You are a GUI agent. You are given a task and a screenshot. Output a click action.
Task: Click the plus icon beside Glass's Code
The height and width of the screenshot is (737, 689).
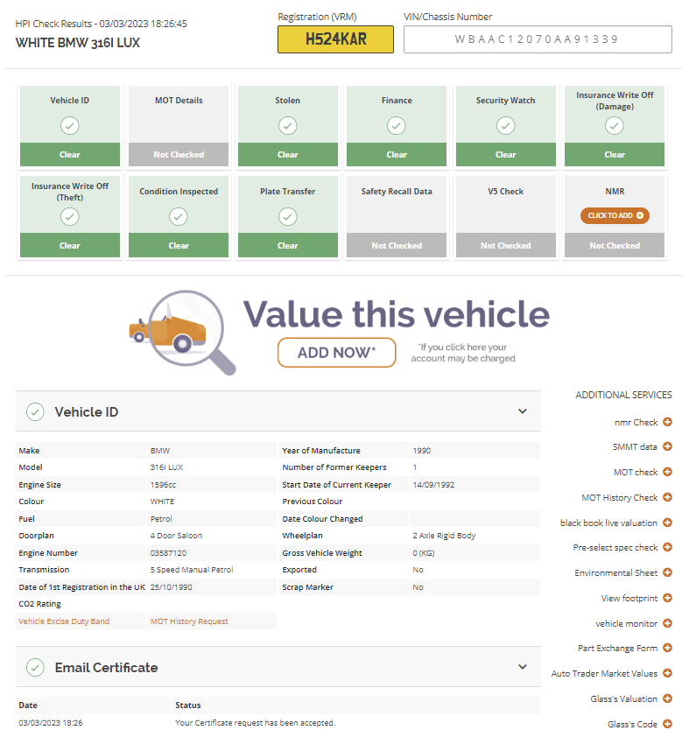pyautogui.click(x=667, y=723)
